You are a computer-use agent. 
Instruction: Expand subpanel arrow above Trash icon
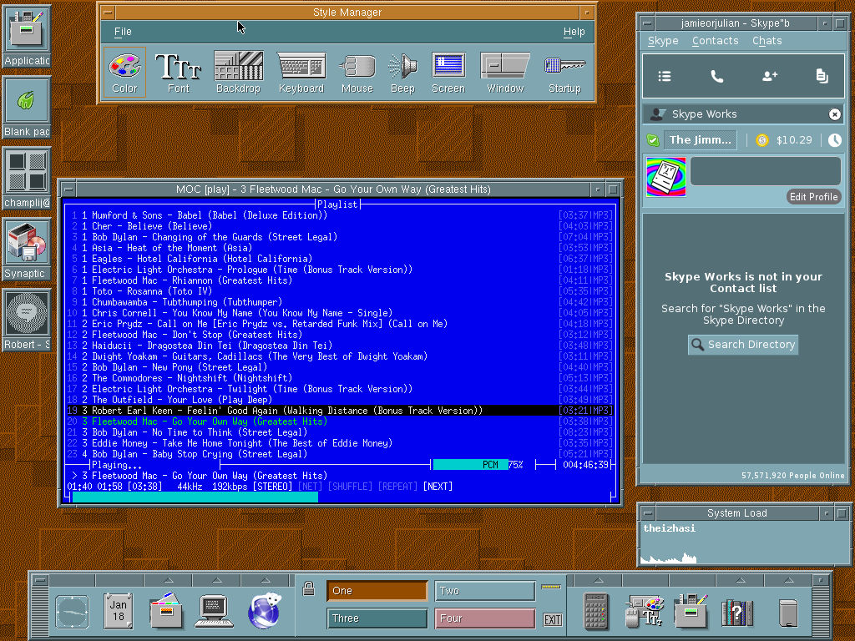tap(788, 580)
